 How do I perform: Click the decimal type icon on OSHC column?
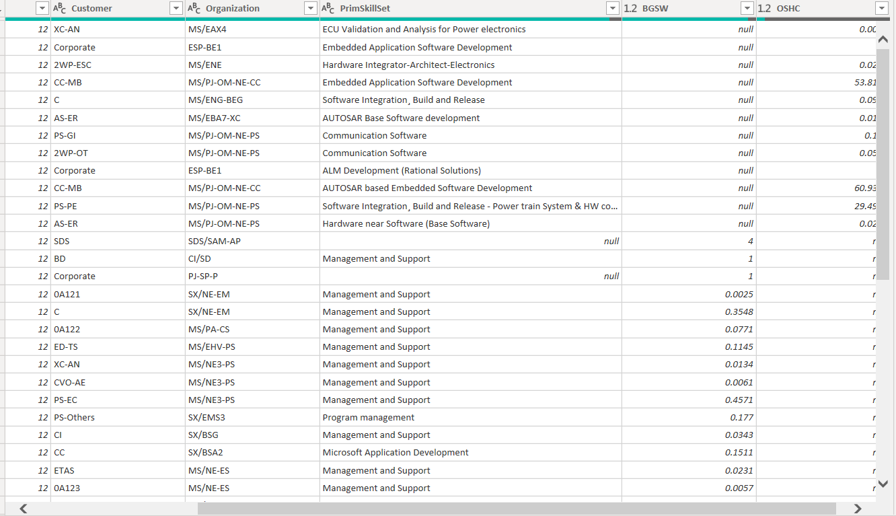point(764,8)
